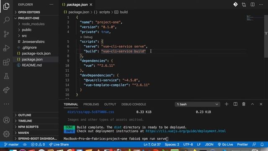This screenshot has width=268, height=151.
Task: Open dist/css/app css link in terminal
Action: pos(90,112)
